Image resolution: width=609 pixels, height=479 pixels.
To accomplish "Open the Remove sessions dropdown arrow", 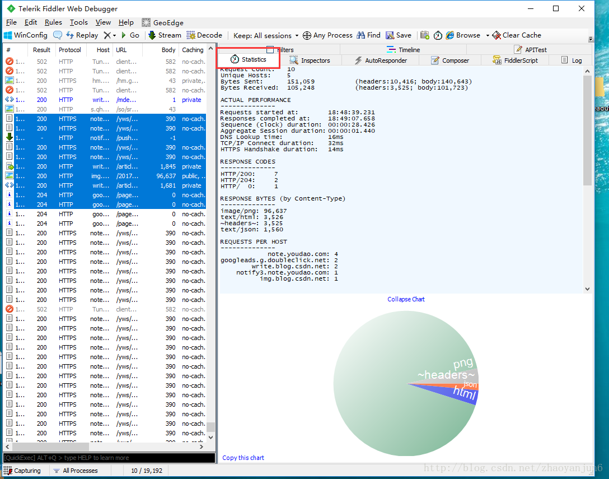I will (x=114, y=36).
